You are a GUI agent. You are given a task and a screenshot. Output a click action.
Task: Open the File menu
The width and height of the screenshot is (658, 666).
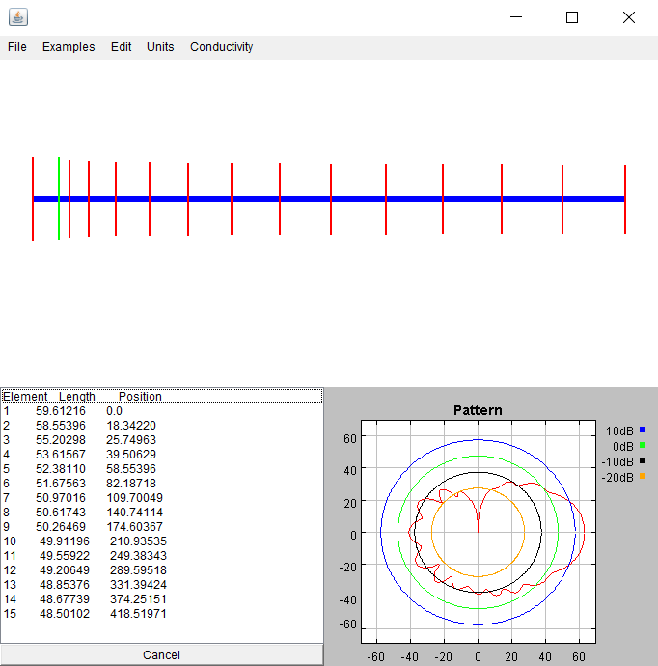[x=17, y=47]
